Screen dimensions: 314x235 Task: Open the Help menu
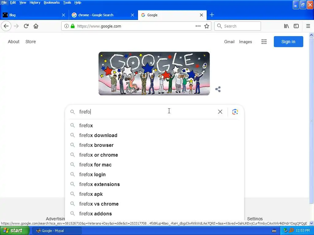[x=78, y=2]
